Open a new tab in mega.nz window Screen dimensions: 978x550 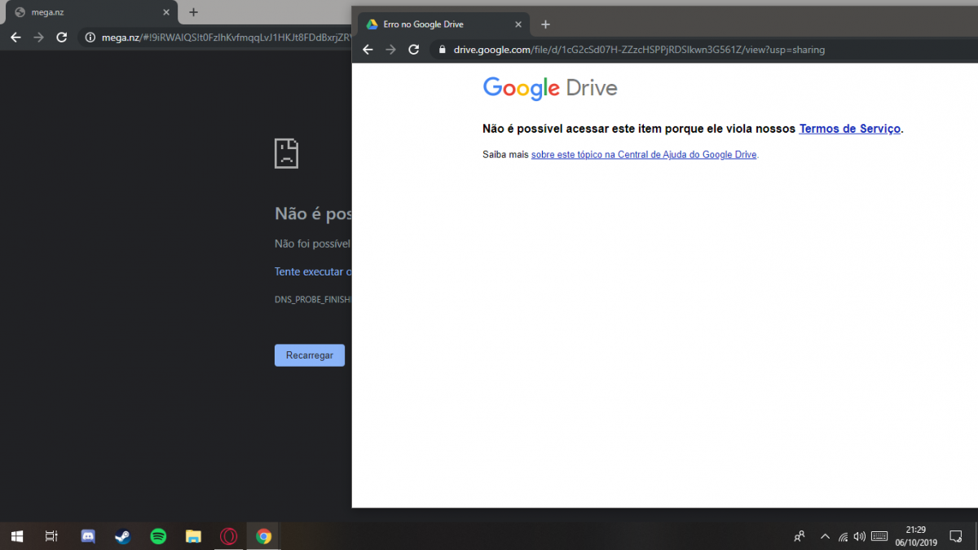tap(193, 12)
